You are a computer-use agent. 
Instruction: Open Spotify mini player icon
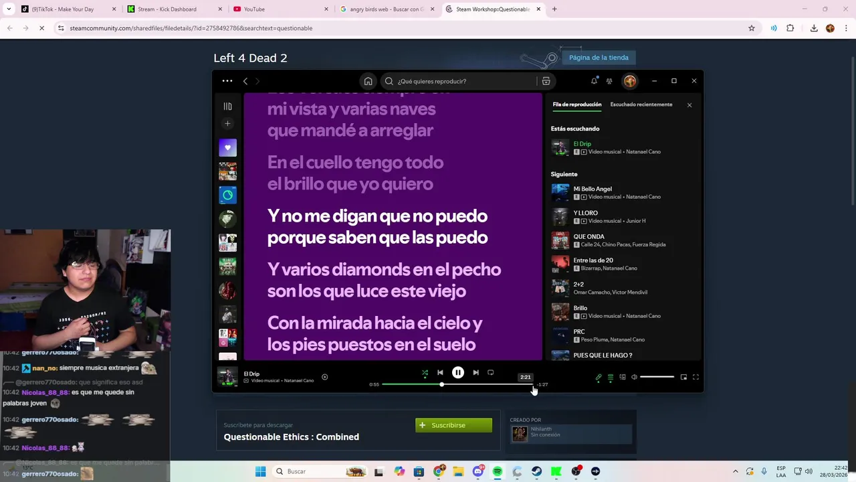point(683,377)
